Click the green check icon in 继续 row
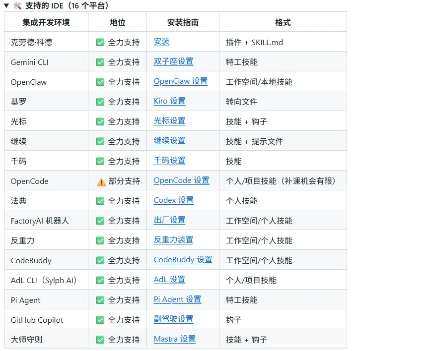427x351 pixels. (x=100, y=141)
